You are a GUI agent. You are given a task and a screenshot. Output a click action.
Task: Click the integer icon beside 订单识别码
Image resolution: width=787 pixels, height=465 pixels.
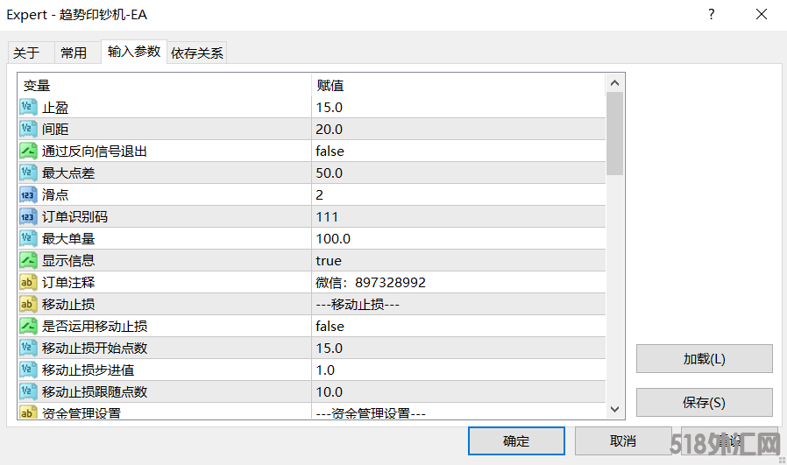pos(28,216)
